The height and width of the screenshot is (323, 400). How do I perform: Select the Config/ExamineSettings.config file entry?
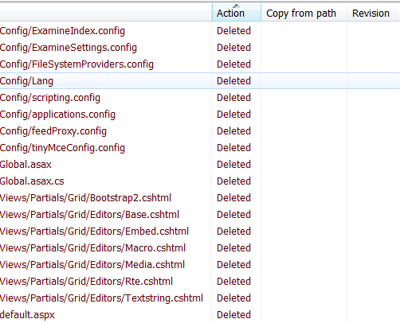tap(200, 48)
